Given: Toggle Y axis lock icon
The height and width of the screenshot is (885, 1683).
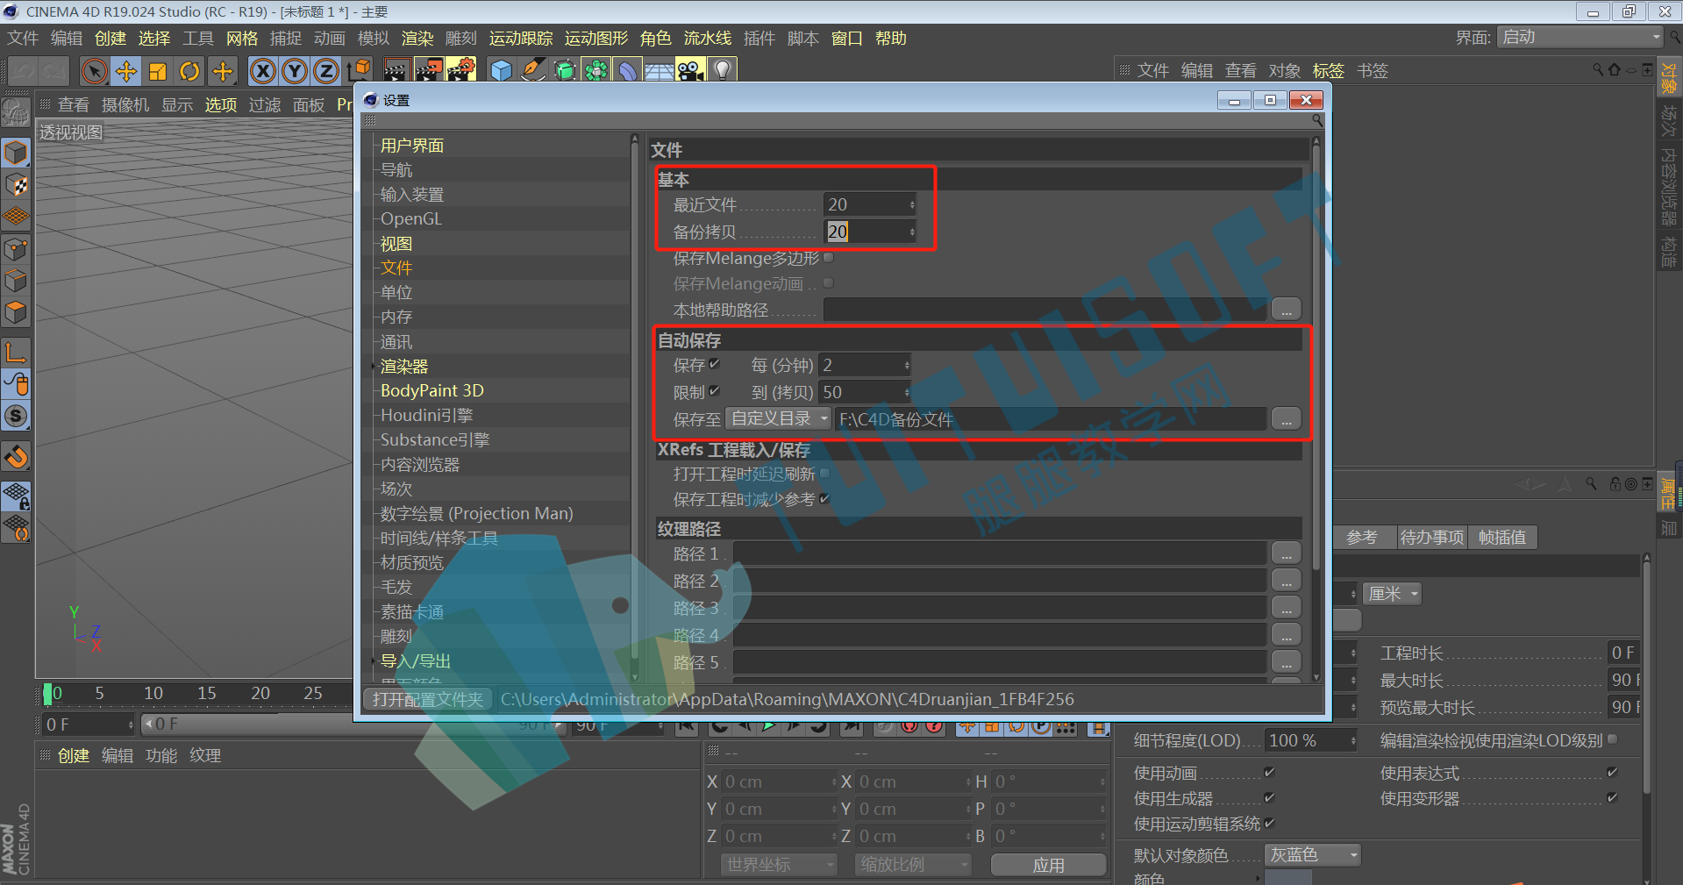Looking at the screenshot, I should pyautogui.click(x=294, y=71).
